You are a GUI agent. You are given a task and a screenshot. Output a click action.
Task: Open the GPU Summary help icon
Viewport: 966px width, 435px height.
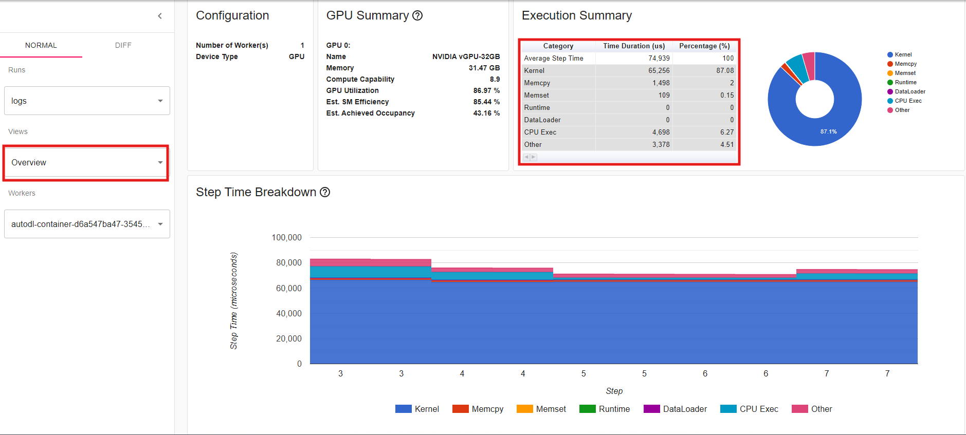[x=417, y=16]
